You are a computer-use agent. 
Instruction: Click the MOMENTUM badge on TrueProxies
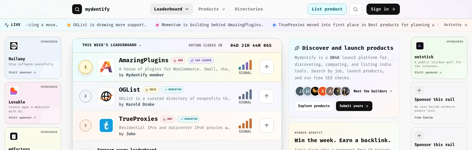point(188,119)
